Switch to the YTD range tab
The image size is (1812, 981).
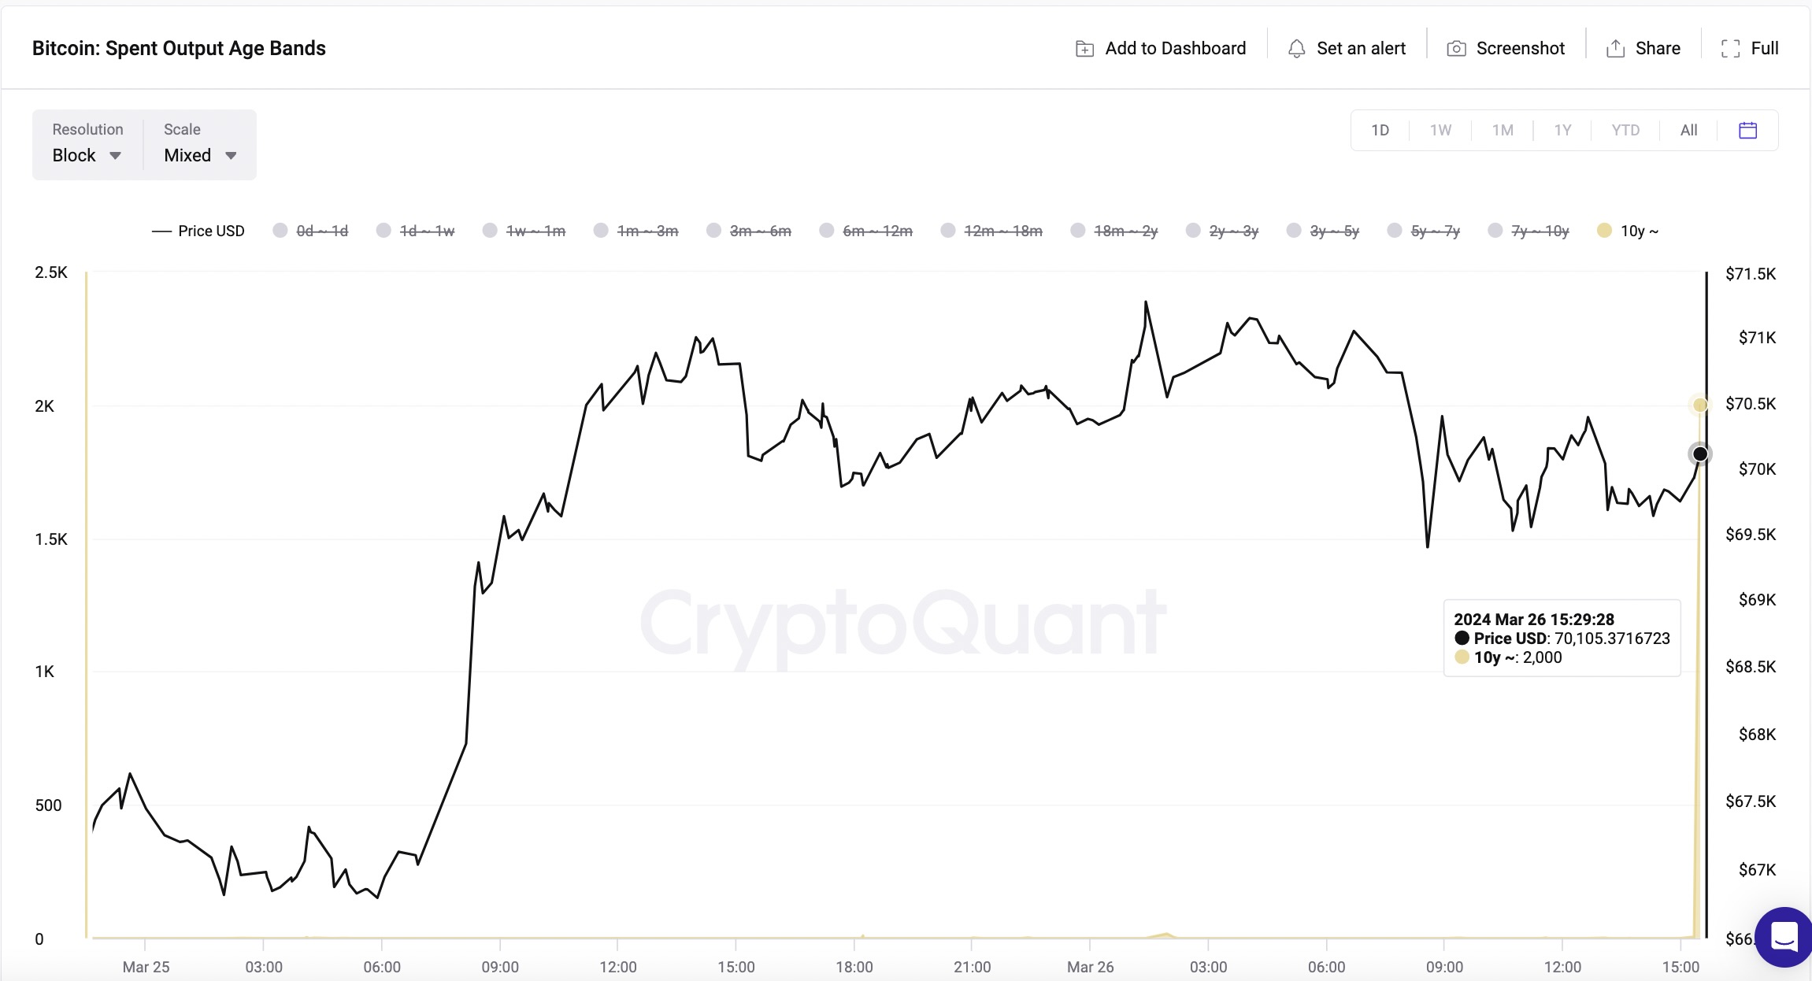1625,130
